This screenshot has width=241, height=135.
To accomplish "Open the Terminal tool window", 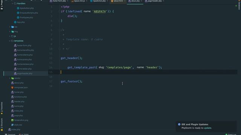I will [10, 134].
